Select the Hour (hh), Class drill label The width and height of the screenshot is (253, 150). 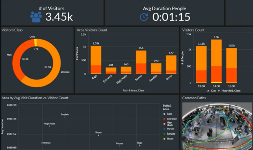point(231,91)
